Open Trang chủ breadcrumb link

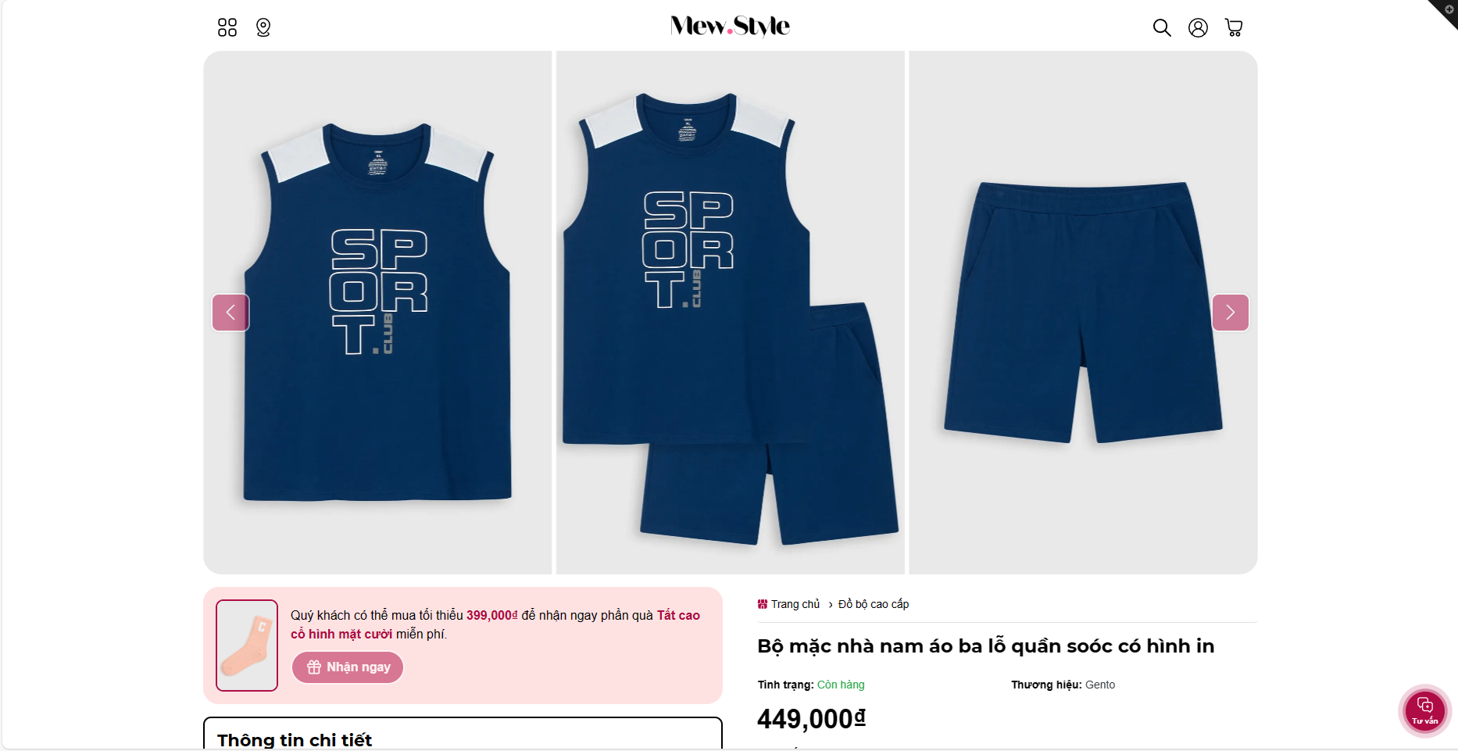click(795, 604)
